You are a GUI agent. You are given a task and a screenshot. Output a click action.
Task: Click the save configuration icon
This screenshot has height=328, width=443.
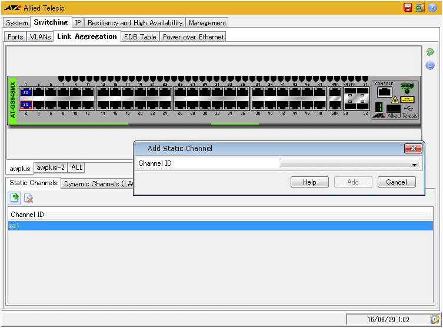408,8
